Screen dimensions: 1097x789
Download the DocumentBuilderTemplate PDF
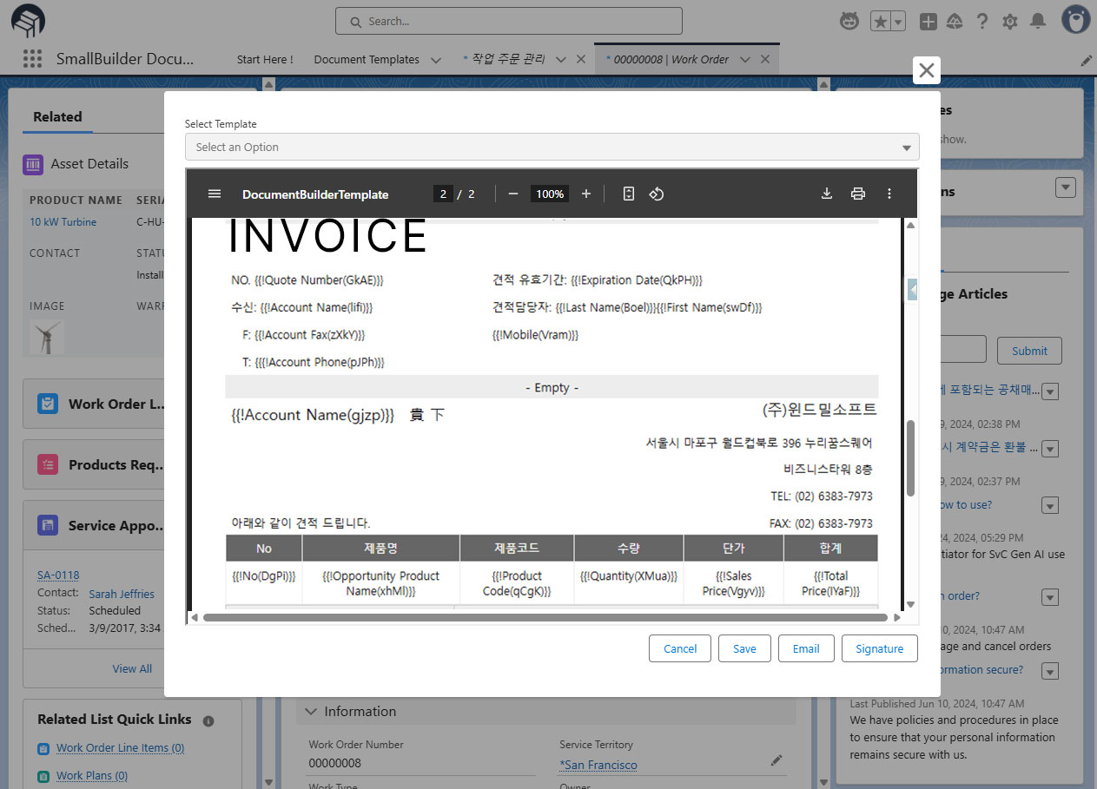point(827,194)
